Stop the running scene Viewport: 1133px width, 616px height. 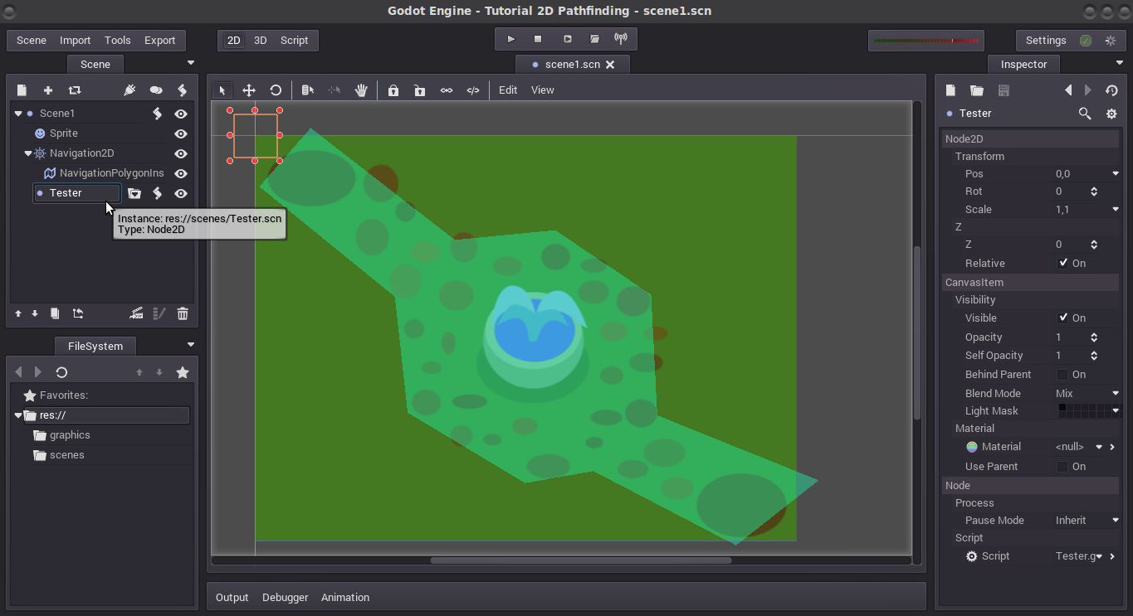point(538,39)
